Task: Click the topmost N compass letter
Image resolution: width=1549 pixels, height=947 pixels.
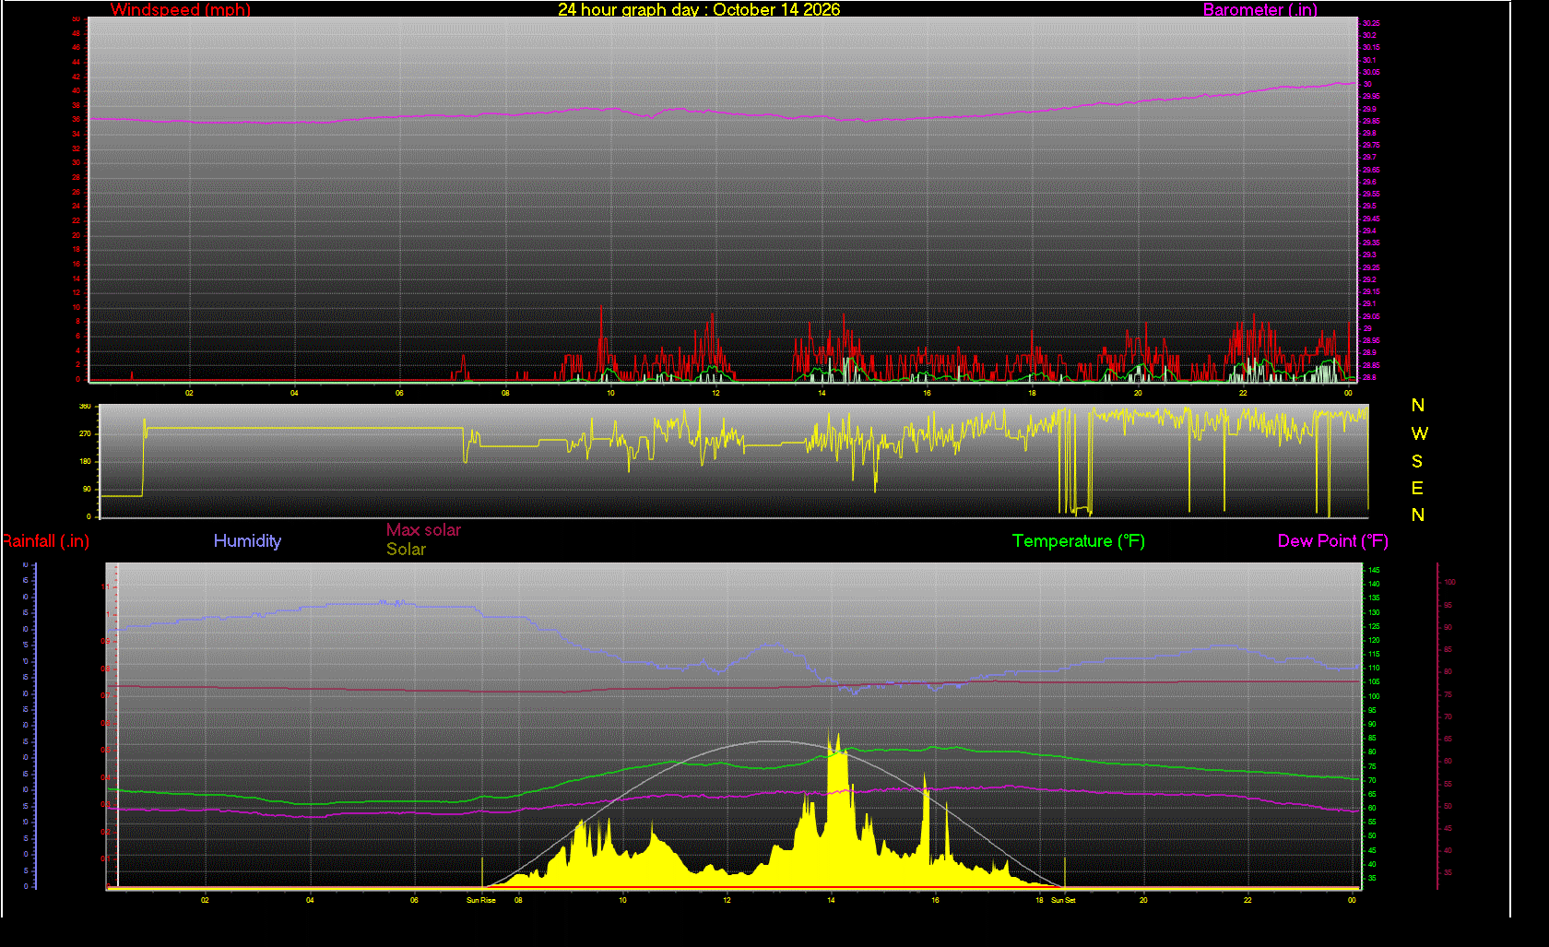Action: pos(1418,406)
